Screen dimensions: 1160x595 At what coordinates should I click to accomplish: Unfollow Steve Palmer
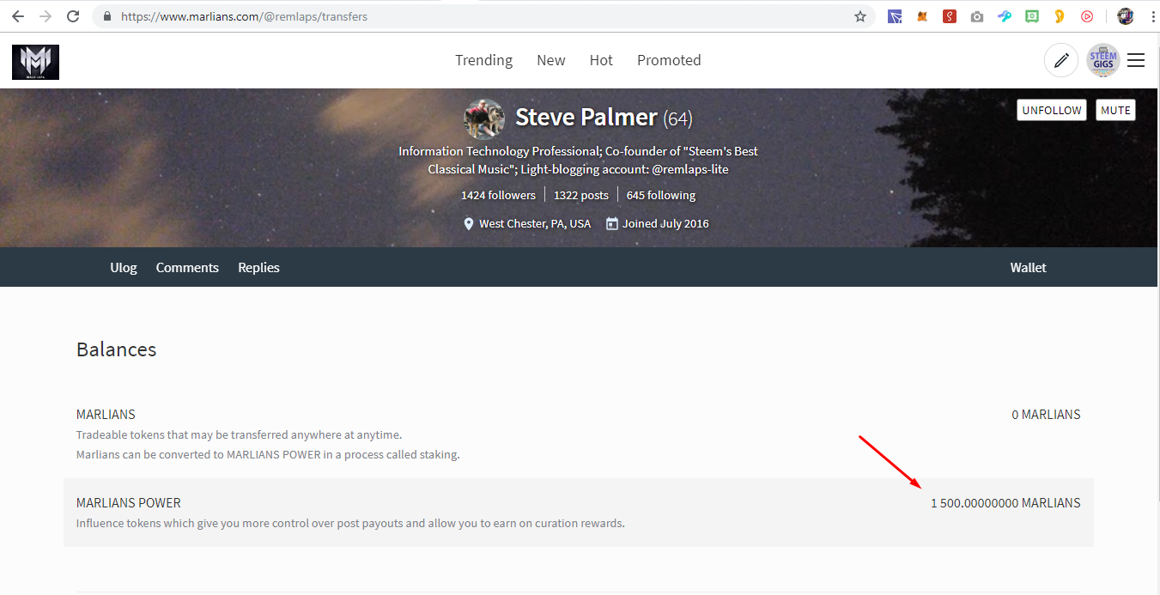[x=1052, y=110]
